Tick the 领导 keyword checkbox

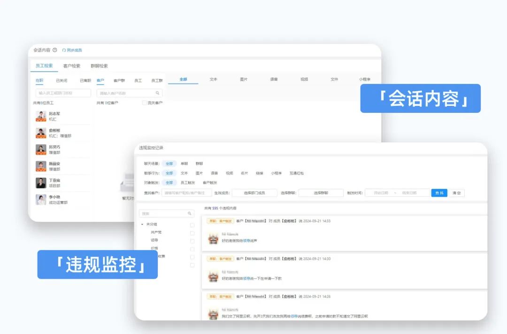(x=192, y=241)
